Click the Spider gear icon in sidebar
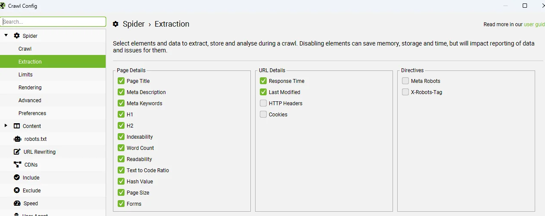This screenshot has height=216, width=545. point(17,36)
